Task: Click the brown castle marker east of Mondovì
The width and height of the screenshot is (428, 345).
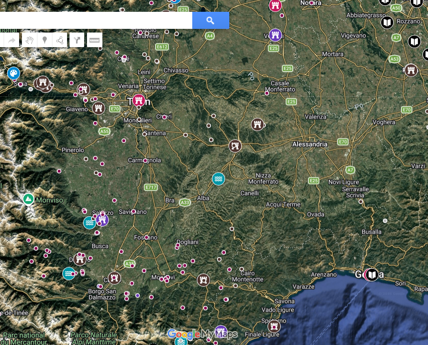Action: pos(203,280)
